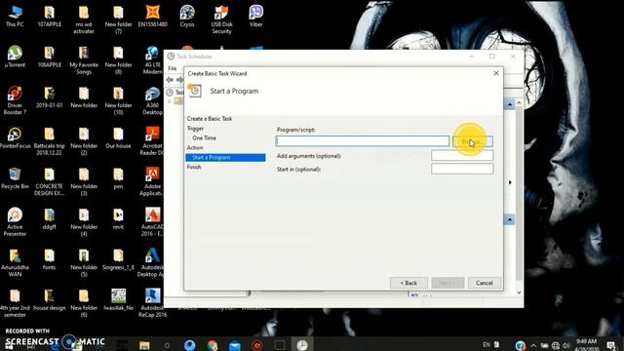Open ms wd activater folder
The image size is (624, 351).
pyautogui.click(x=84, y=19)
